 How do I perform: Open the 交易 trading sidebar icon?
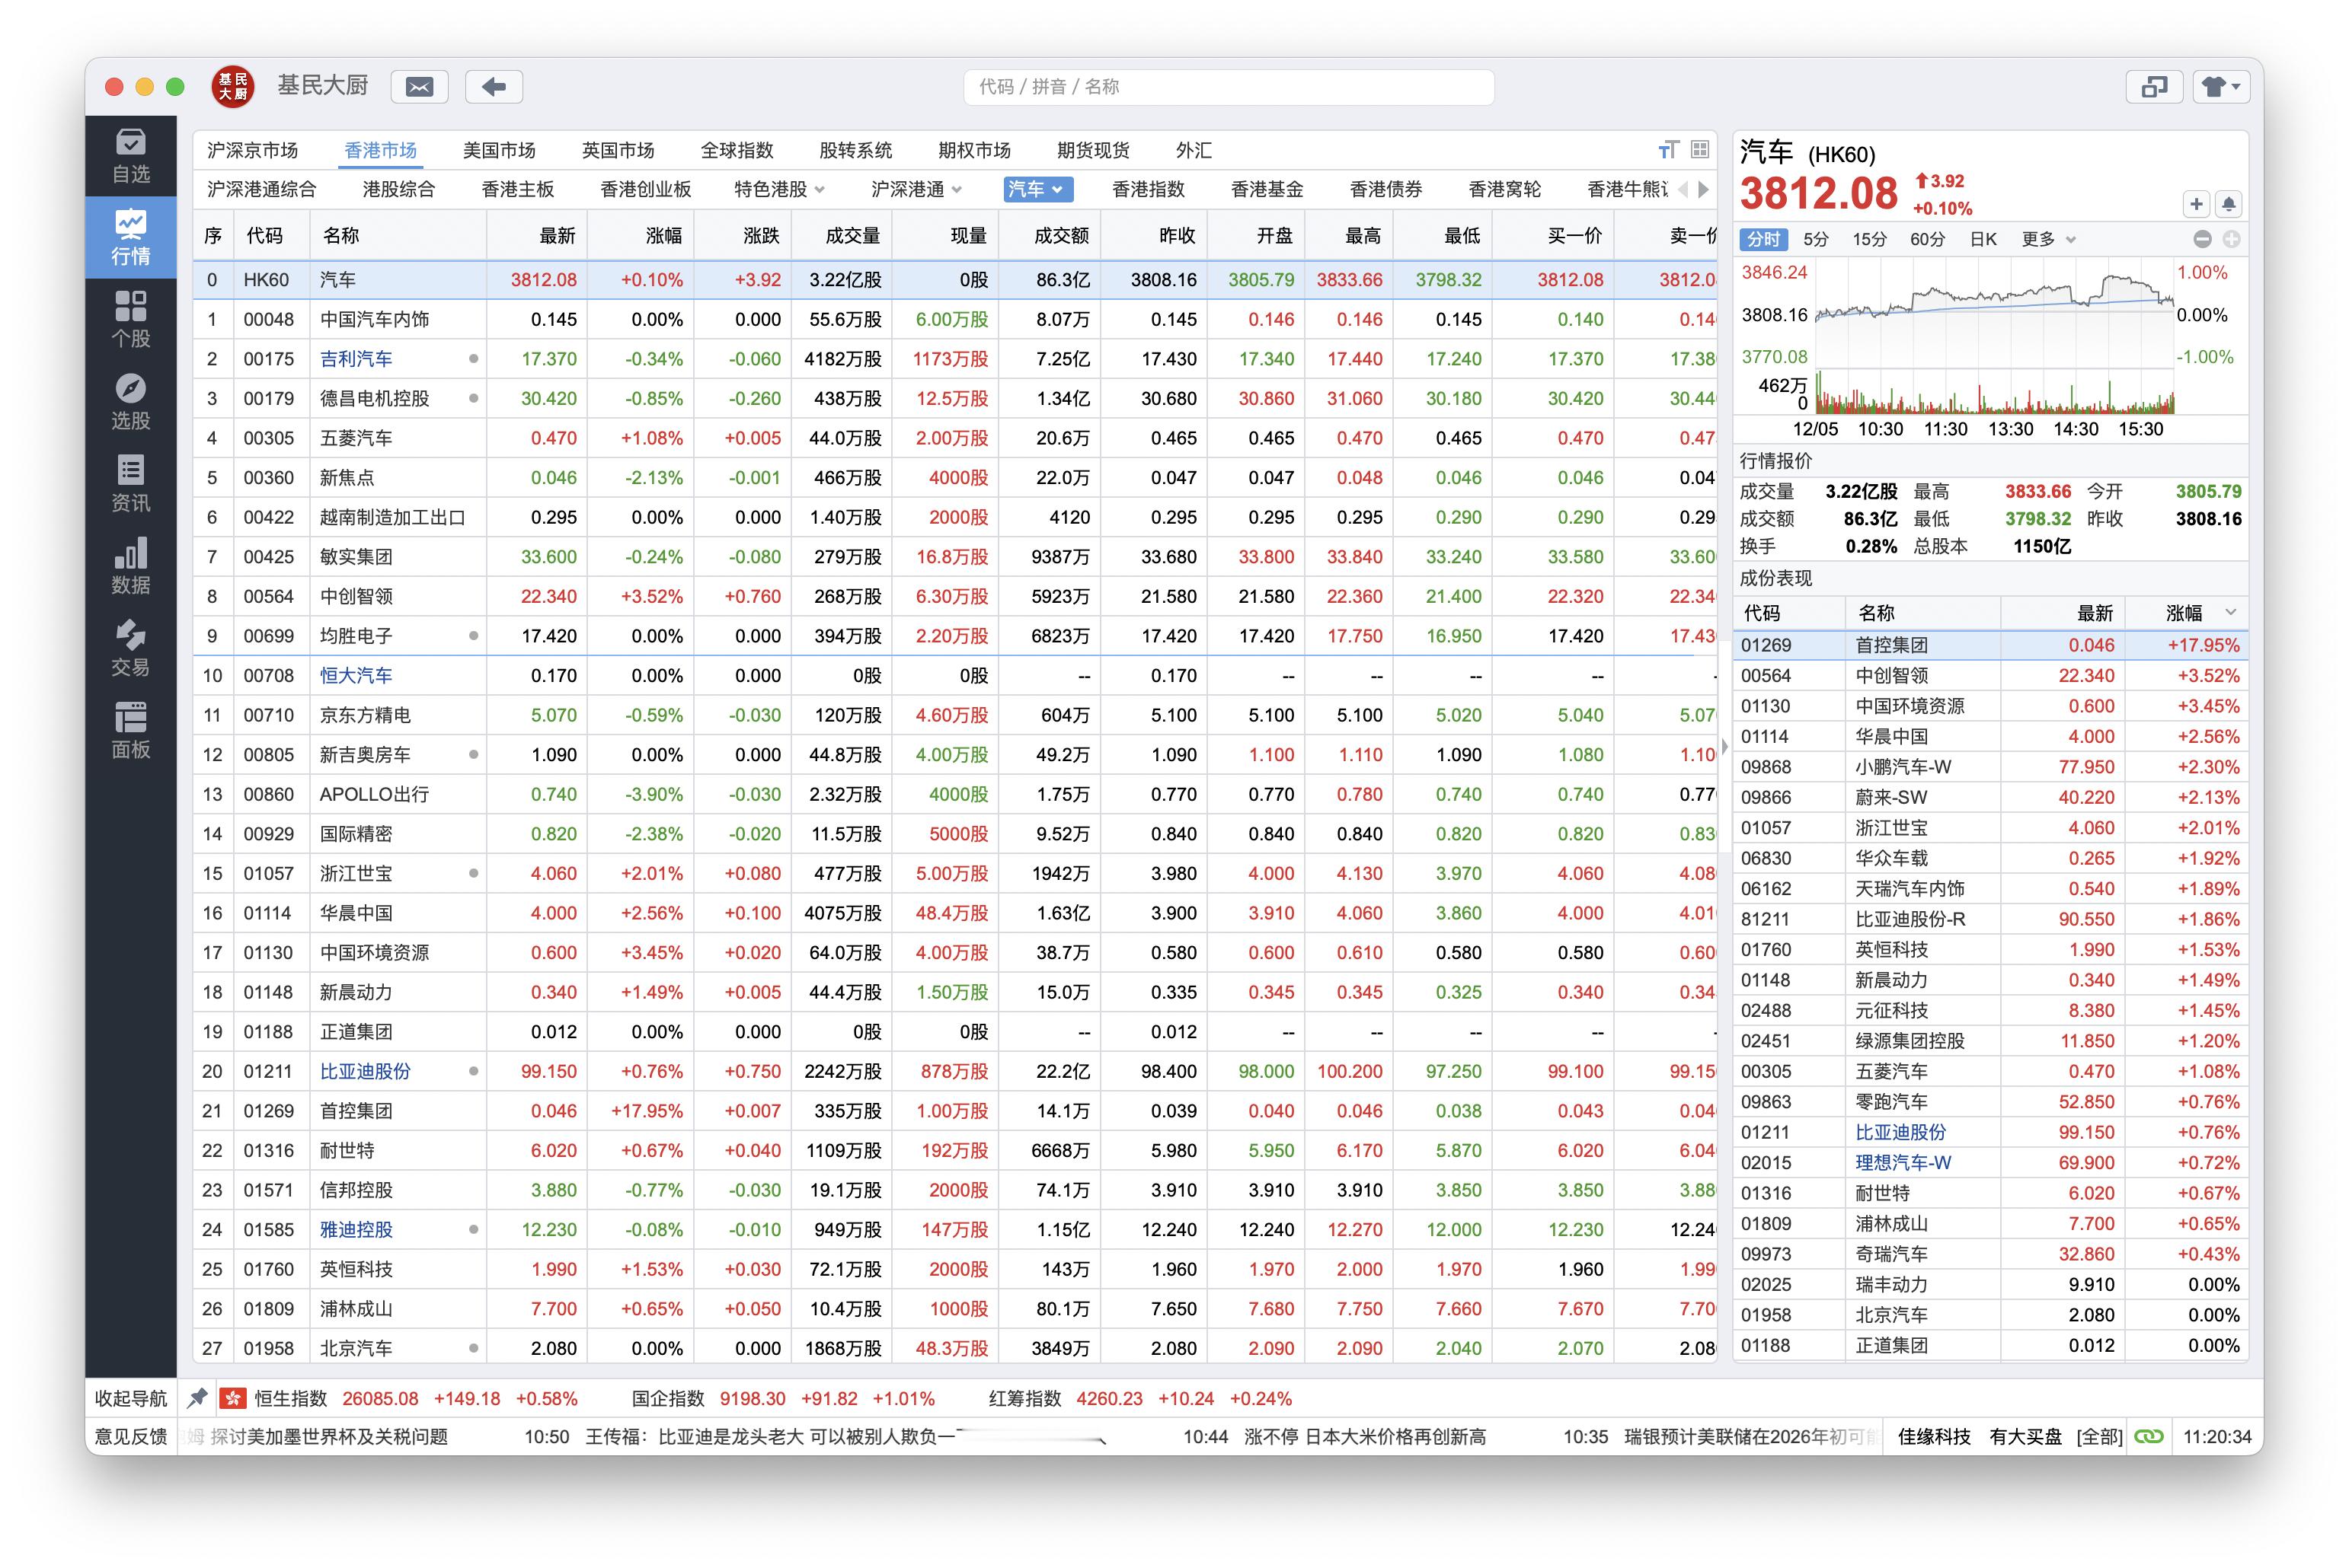point(130,648)
